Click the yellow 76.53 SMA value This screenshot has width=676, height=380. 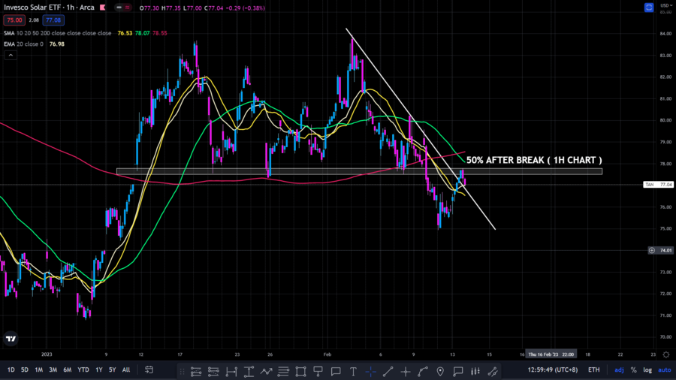coord(125,33)
